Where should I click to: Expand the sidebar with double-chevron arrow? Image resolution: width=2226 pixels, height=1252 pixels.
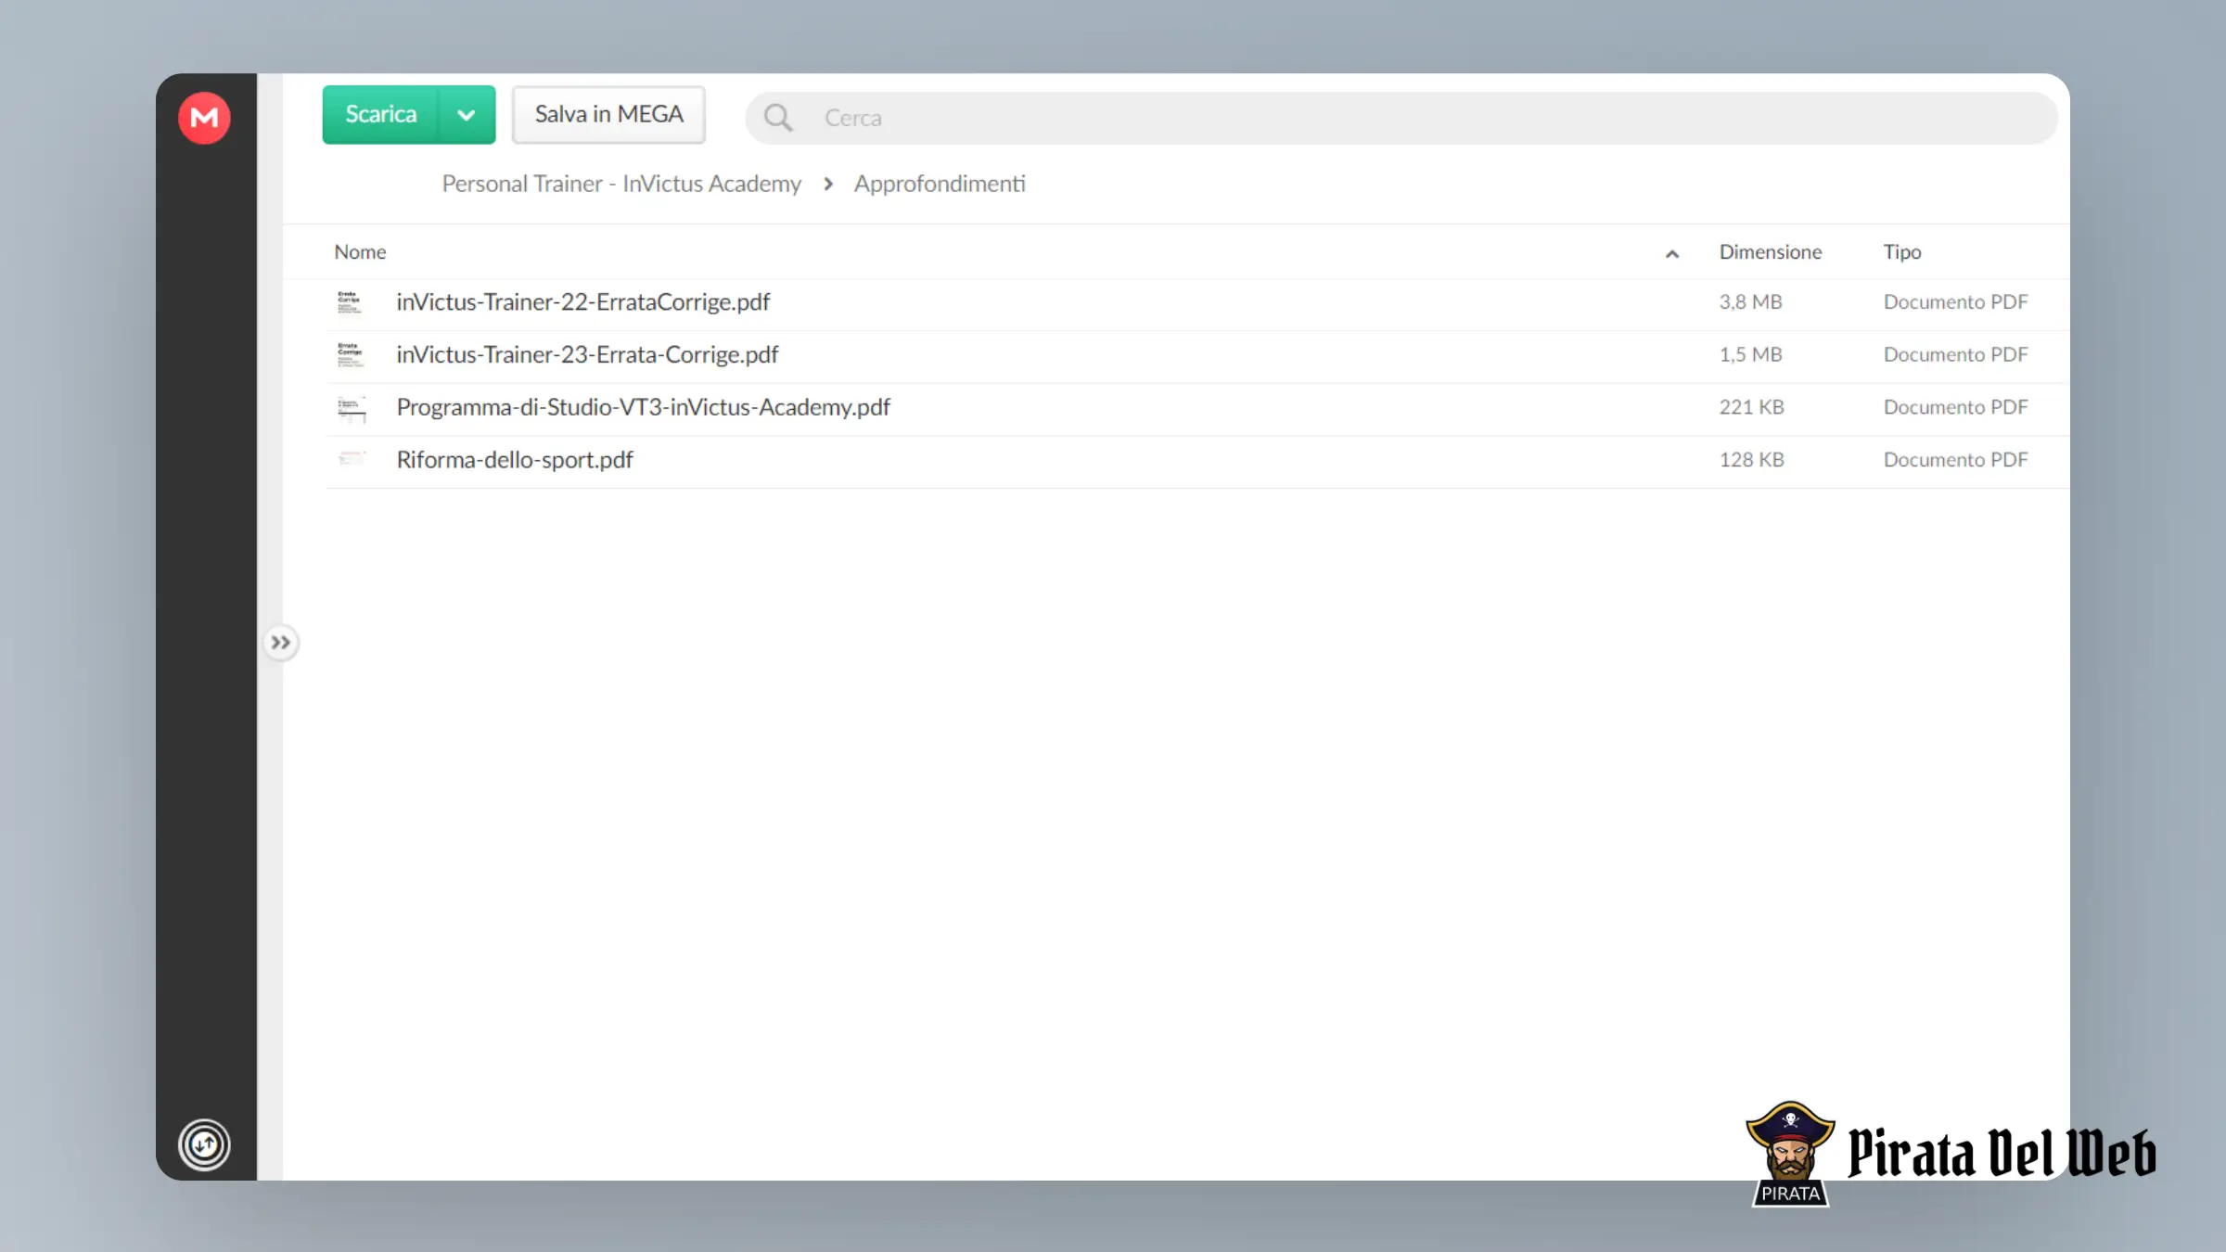pyautogui.click(x=281, y=643)
